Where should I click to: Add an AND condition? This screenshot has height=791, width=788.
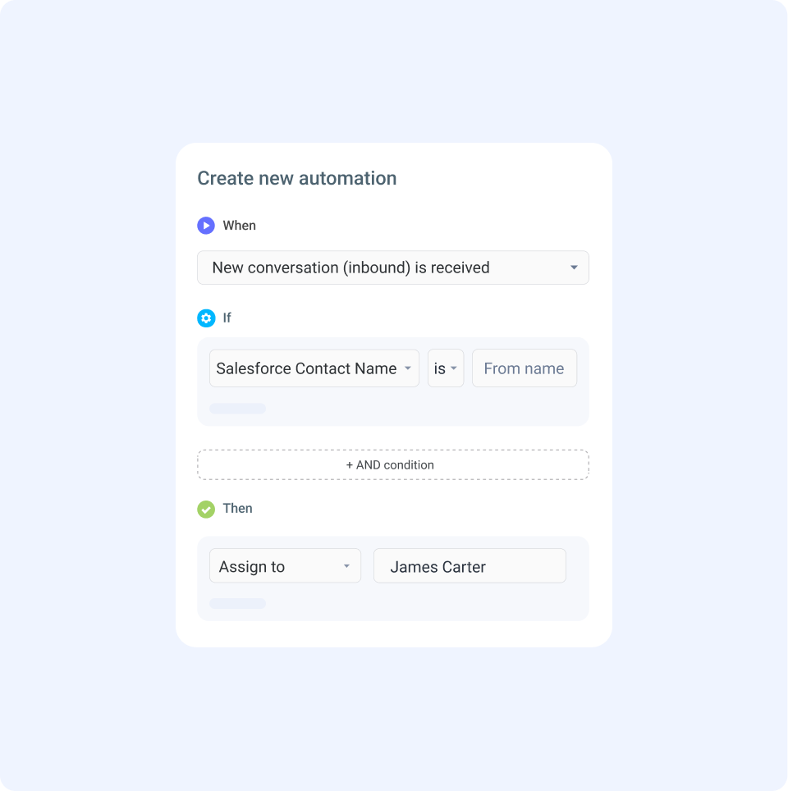coord(392,464)
